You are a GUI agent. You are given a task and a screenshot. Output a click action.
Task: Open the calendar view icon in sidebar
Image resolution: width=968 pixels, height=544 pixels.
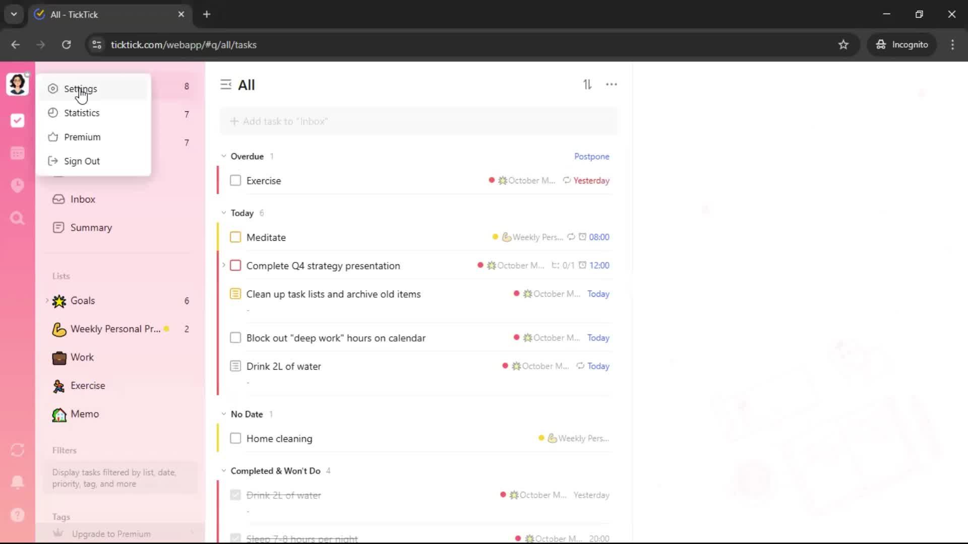click(18, 153)
